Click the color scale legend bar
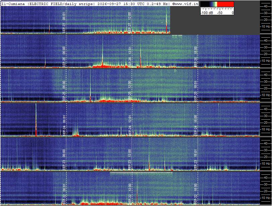Image resolution: width=272 pixels, height=206 pixels. click(x=217, y=4)
